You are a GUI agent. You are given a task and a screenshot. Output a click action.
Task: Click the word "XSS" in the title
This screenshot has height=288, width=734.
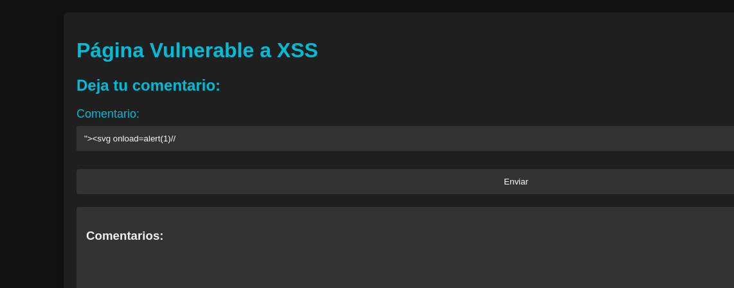pyautogui.click(x=297, y=50)
